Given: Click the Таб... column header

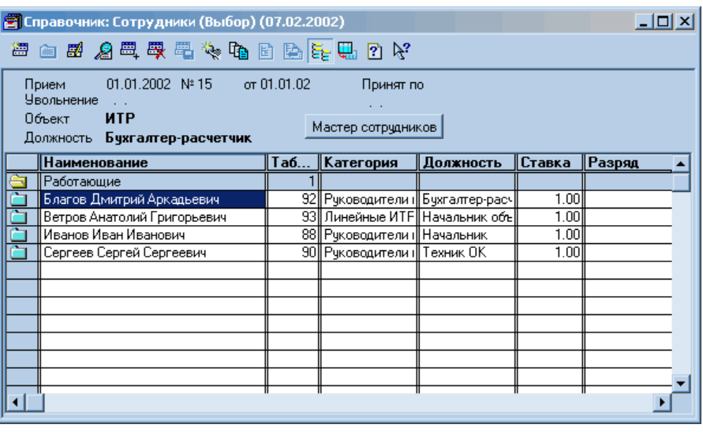Looking at the screenshot, I should (293, 163).
